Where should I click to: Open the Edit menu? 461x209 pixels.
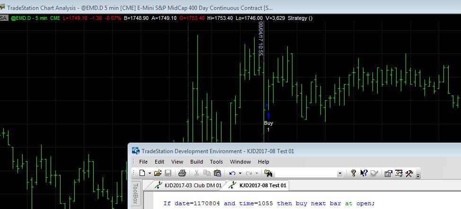(x=160, y=162)
